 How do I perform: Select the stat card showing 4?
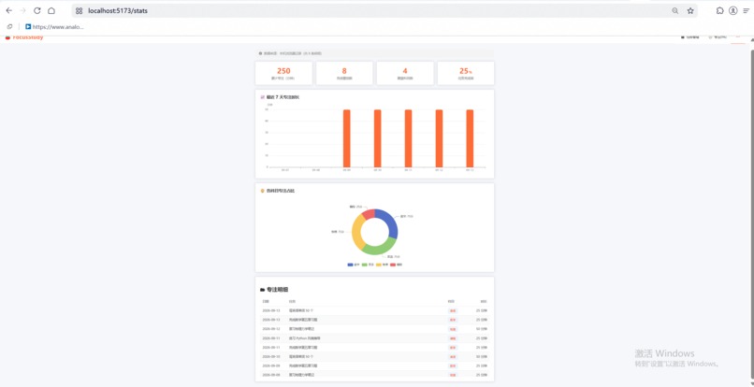pyautogui.click(x=405, y=73)
